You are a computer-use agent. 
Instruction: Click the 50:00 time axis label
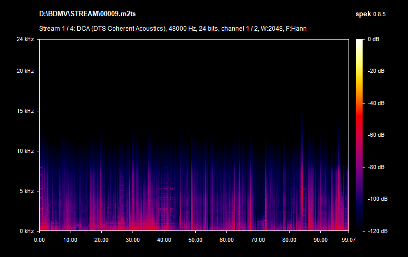(x=195, y=240)
